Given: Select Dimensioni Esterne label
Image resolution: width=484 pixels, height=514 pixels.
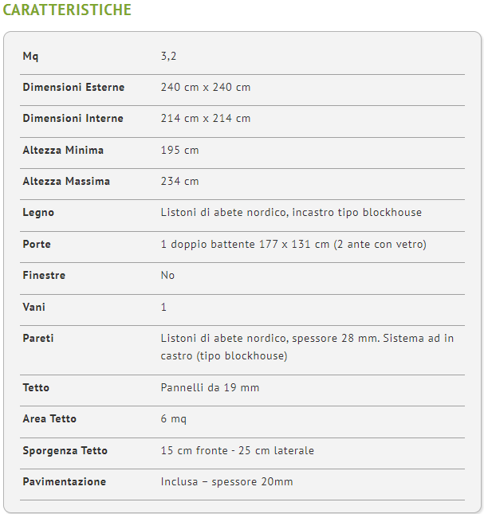Looking at the screenshot, I should pyautogui.click(x=73, y=87).
